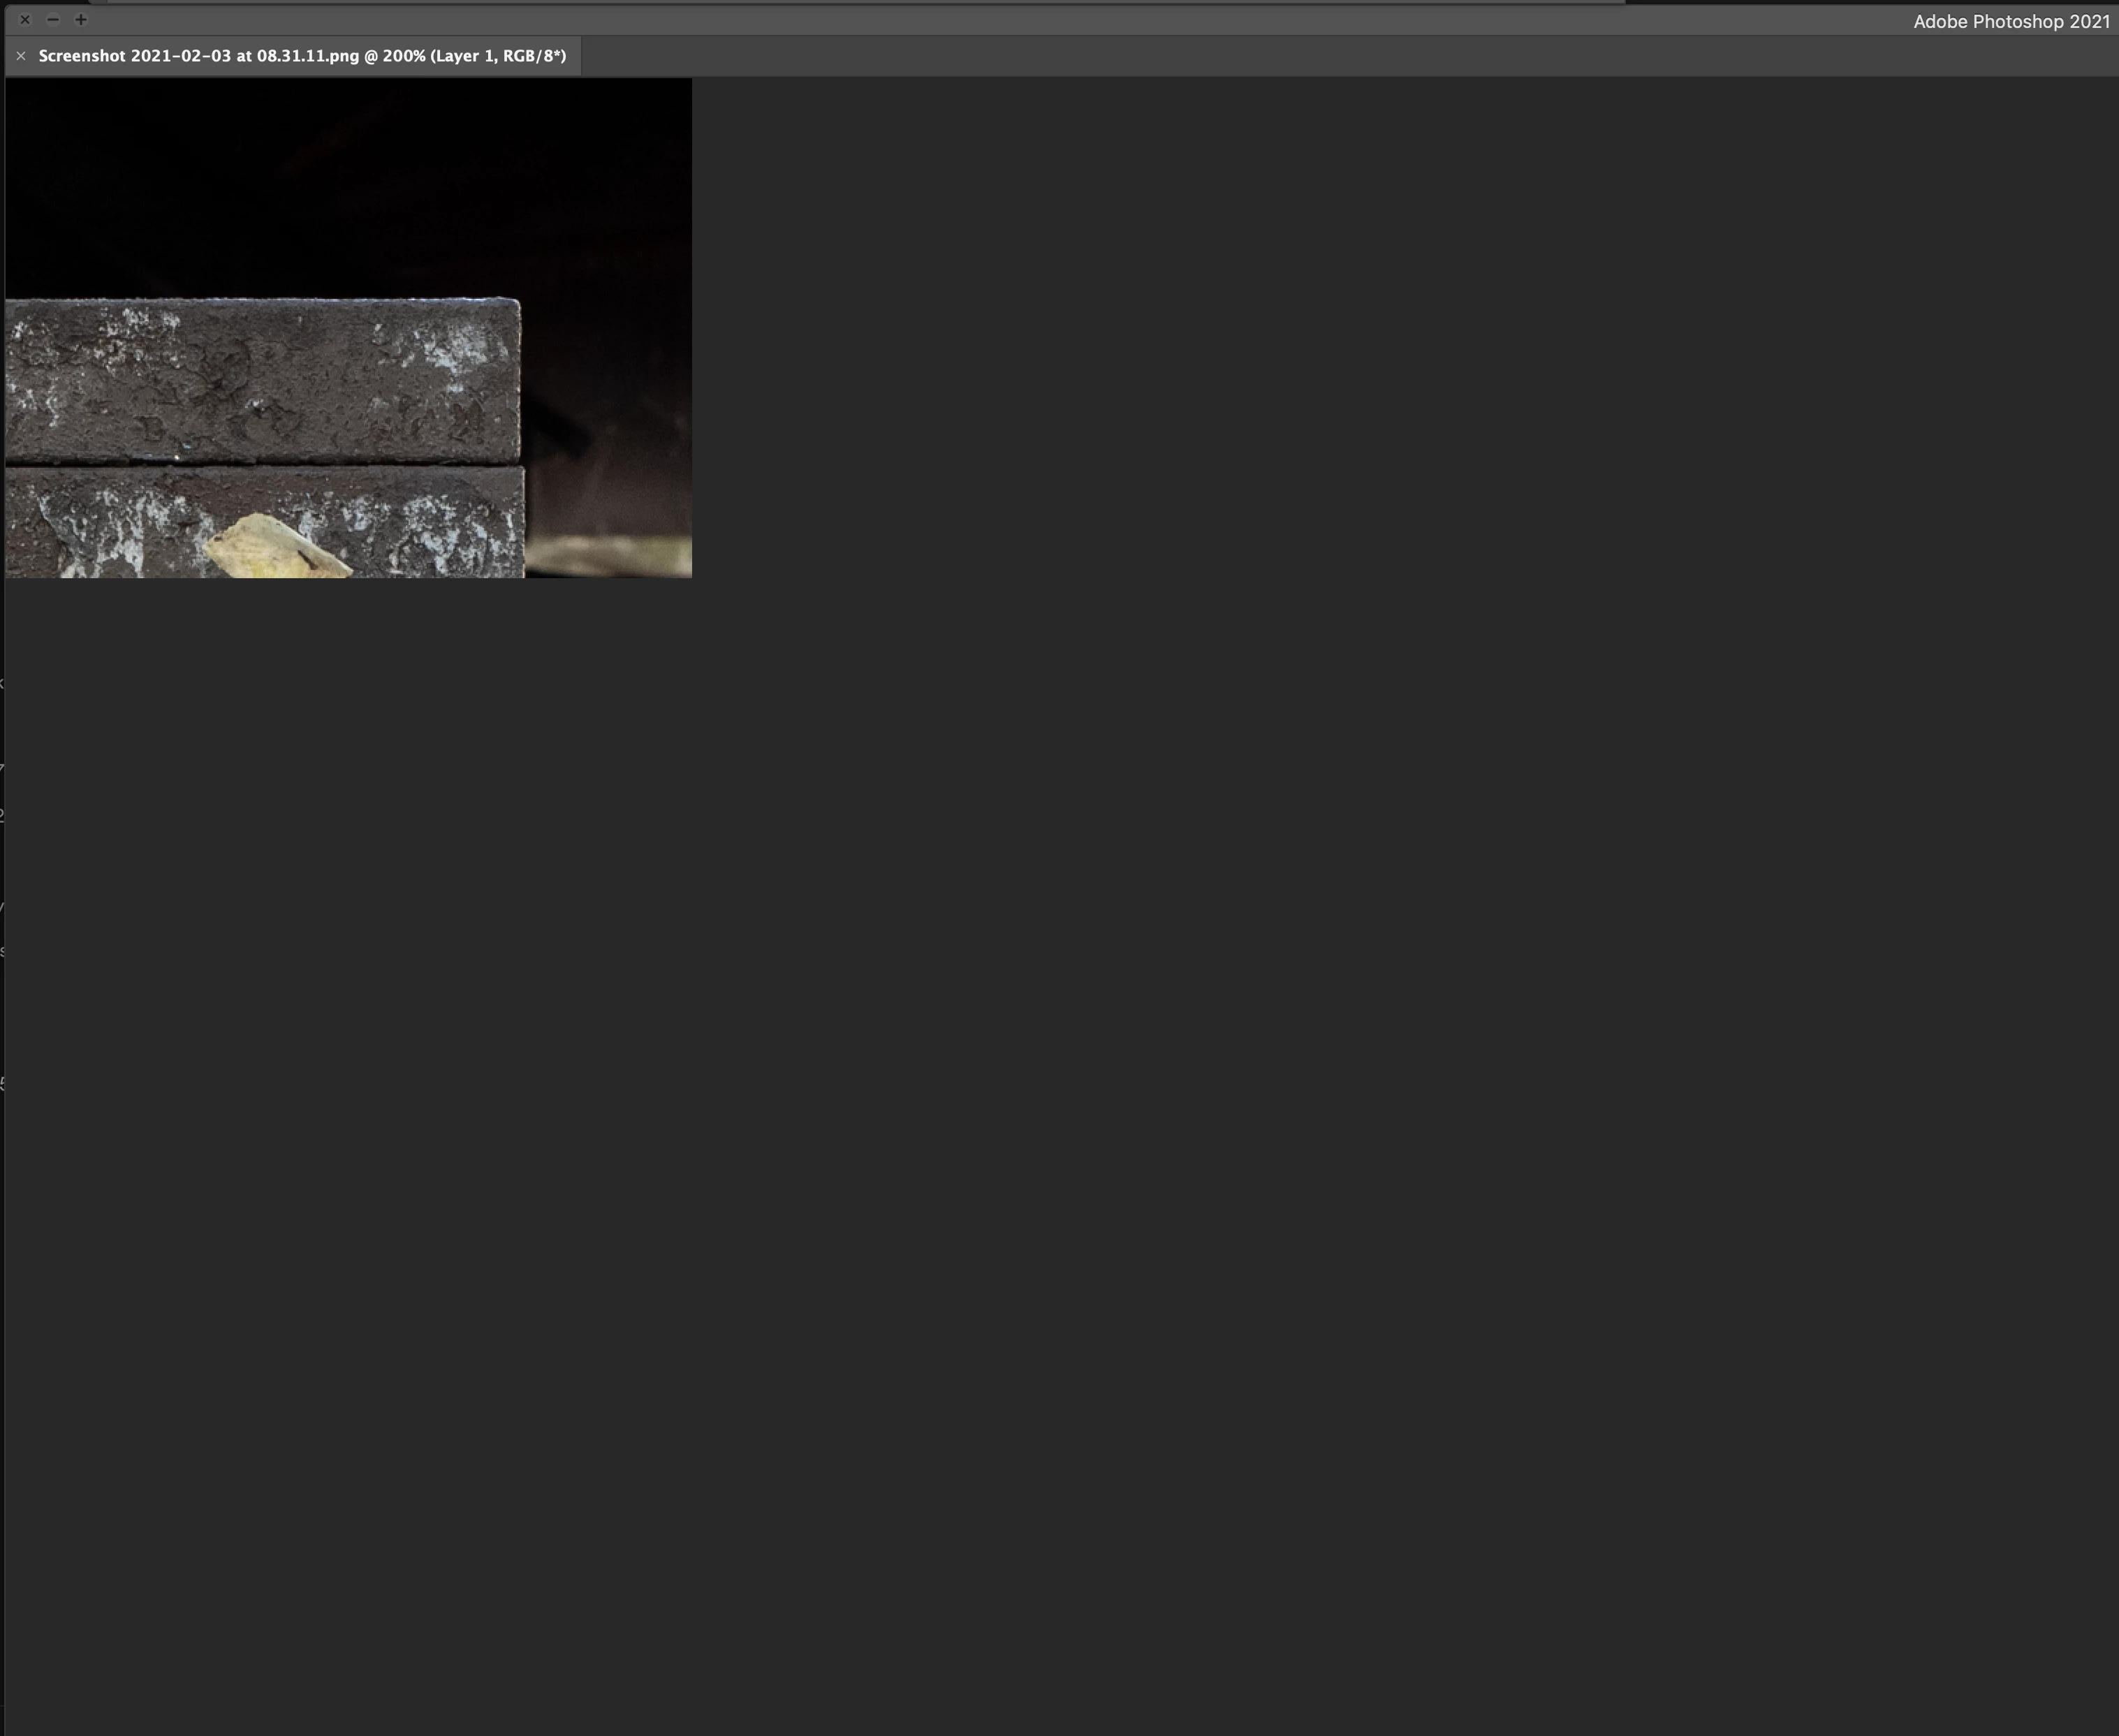
Task: Click the window close button in title bar
Action: (x=25, y=19)
